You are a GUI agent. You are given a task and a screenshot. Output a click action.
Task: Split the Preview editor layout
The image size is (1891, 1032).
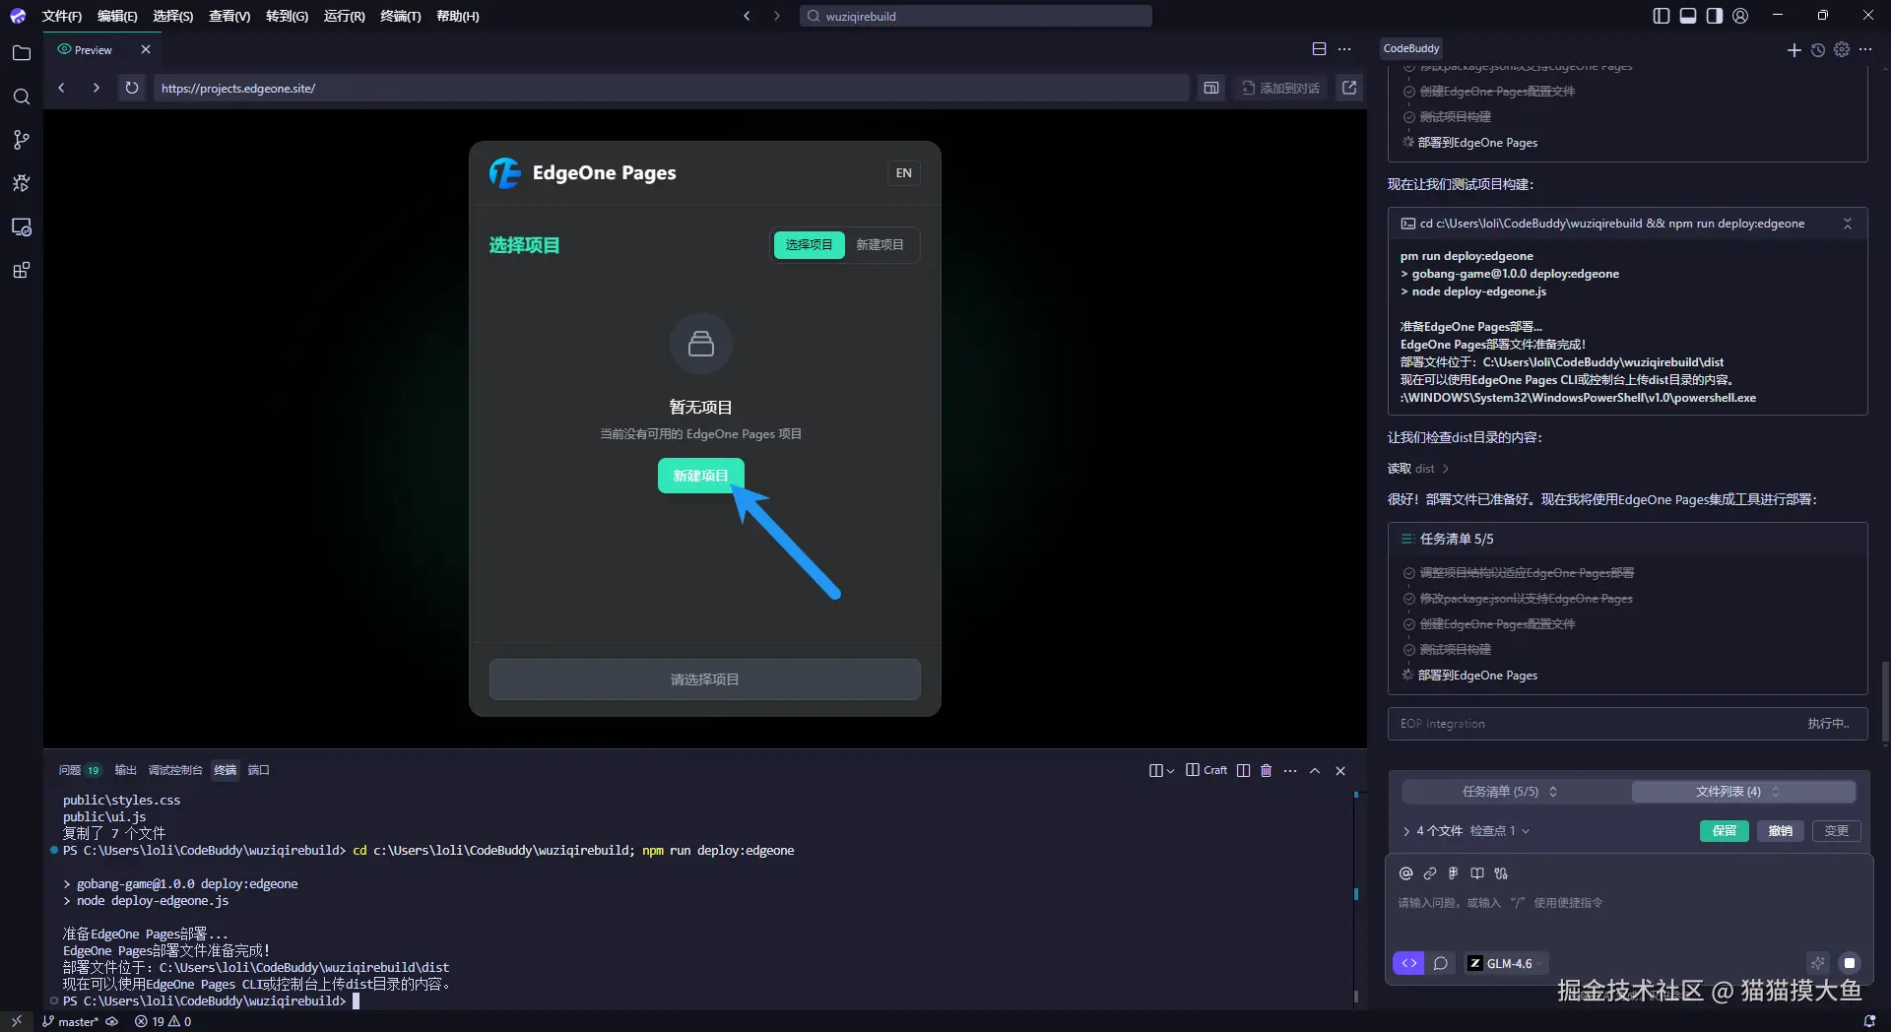pyautogui.click(x=1319, y=49)
